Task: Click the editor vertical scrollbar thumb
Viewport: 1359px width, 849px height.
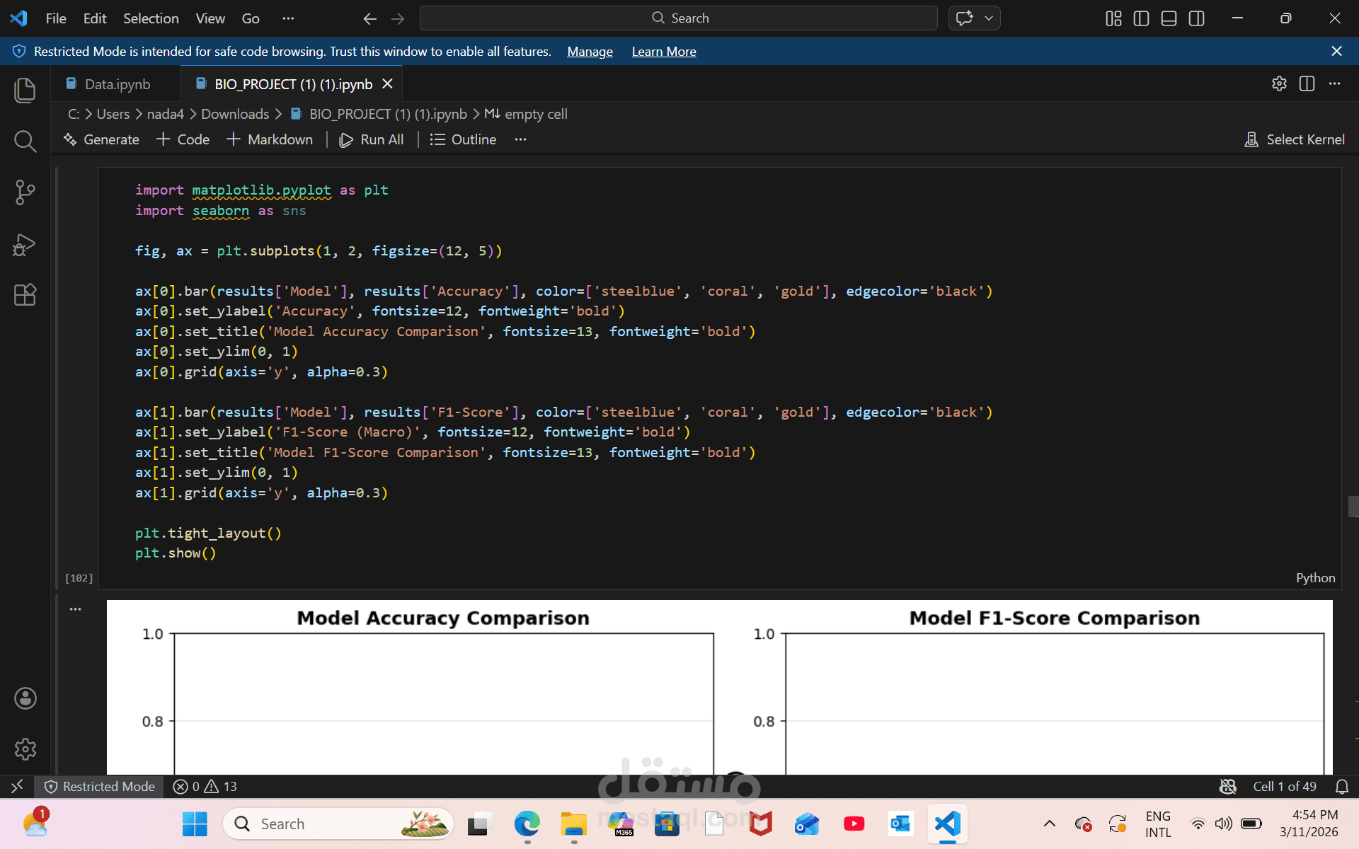Action: coord(1353,507)
